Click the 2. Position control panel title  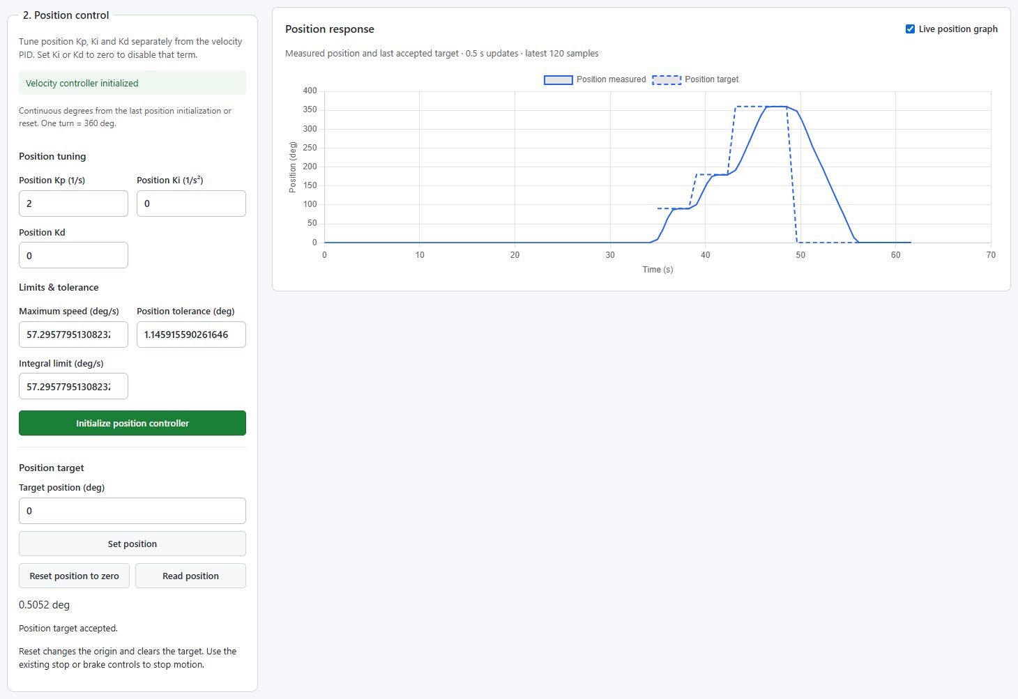(66, 15)
